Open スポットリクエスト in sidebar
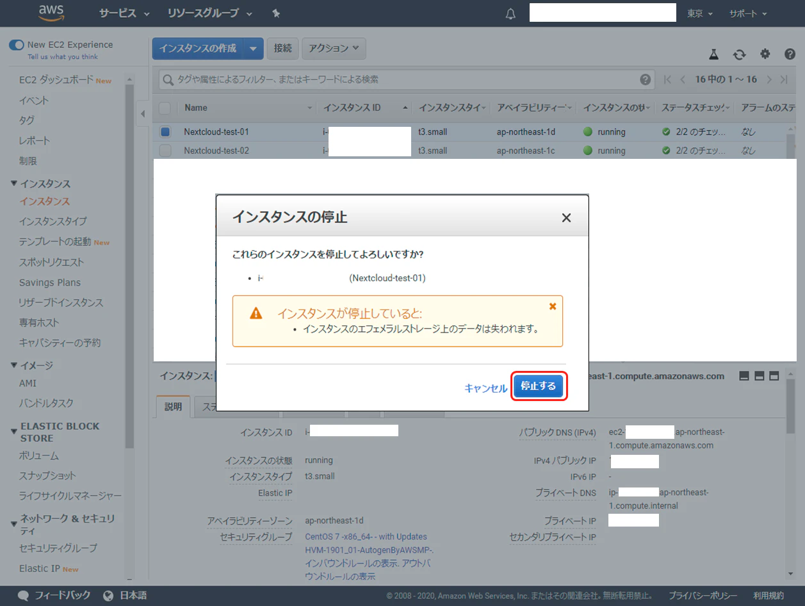805x606 pixels. tap(51, 262)
